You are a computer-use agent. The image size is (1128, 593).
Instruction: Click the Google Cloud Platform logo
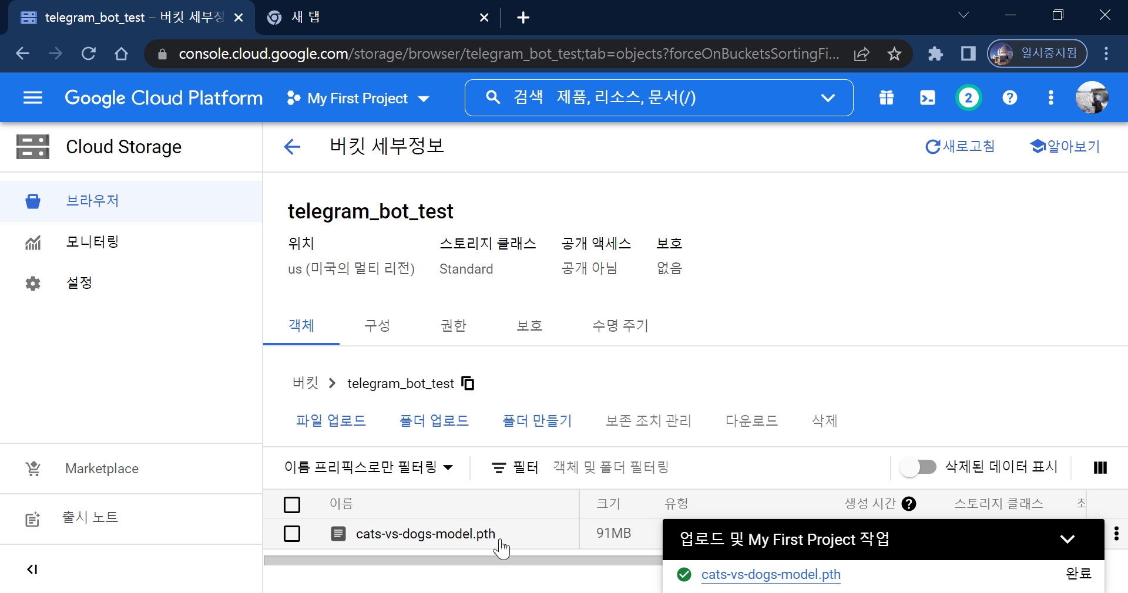click(x=164, y=97)
